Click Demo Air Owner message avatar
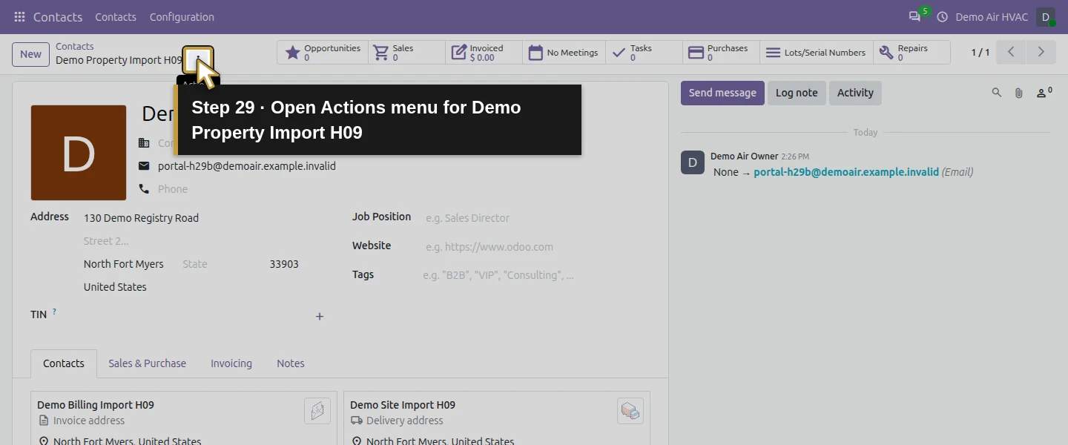1068x445 pixels. coord(693,162)
